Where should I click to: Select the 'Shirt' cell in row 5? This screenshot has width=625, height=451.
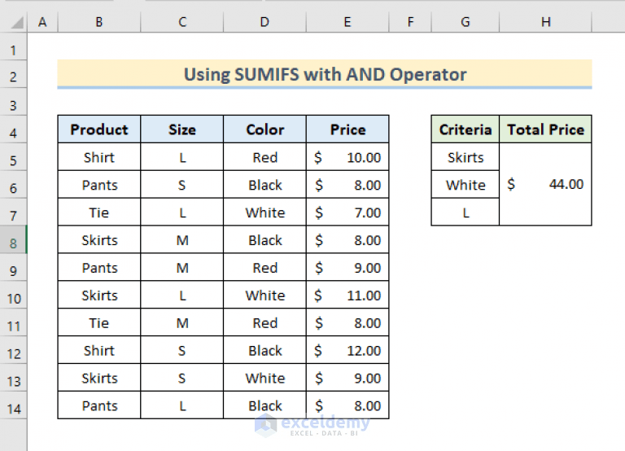99,157
